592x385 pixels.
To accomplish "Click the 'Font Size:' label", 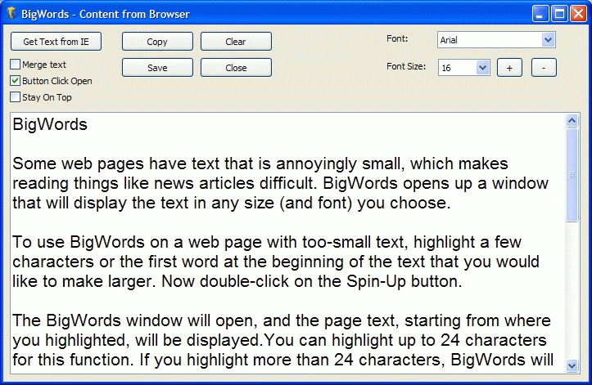I will coord(406,67).
